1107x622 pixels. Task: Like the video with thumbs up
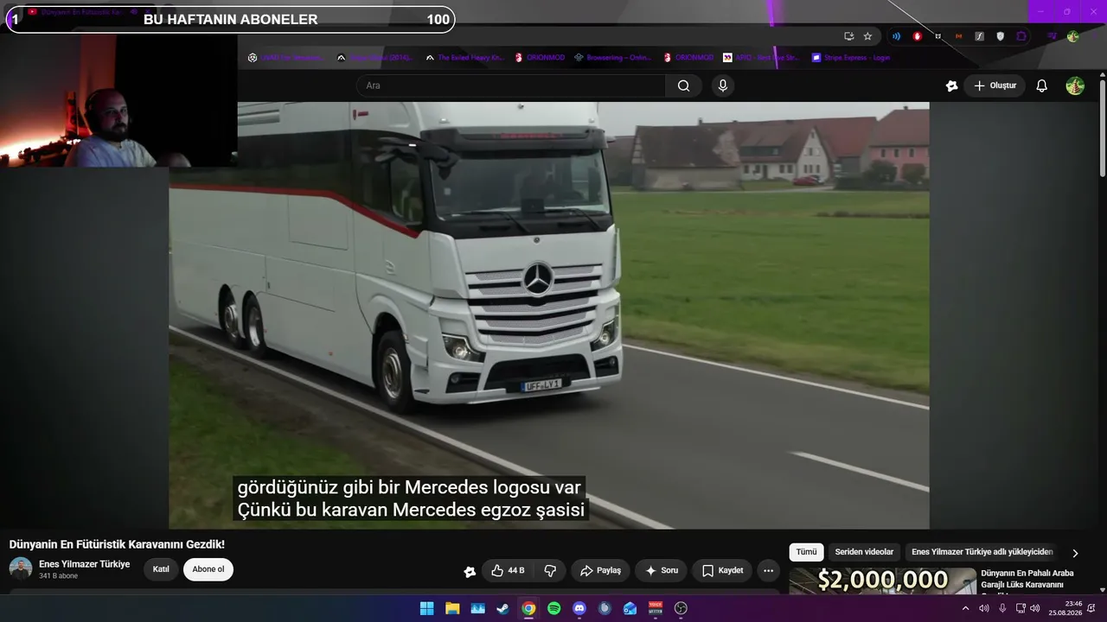(x=508, y=570)
